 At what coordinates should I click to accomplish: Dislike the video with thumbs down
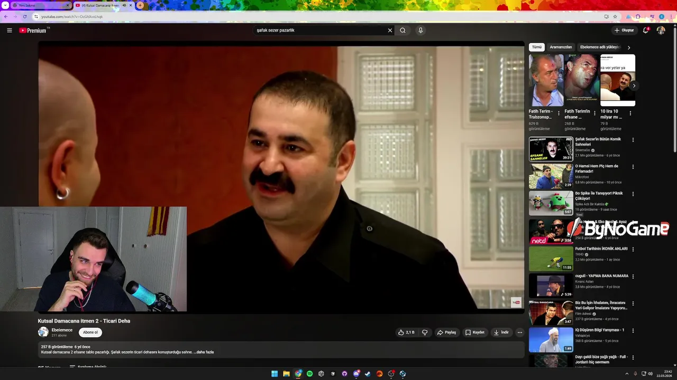(x=425, y=332)
